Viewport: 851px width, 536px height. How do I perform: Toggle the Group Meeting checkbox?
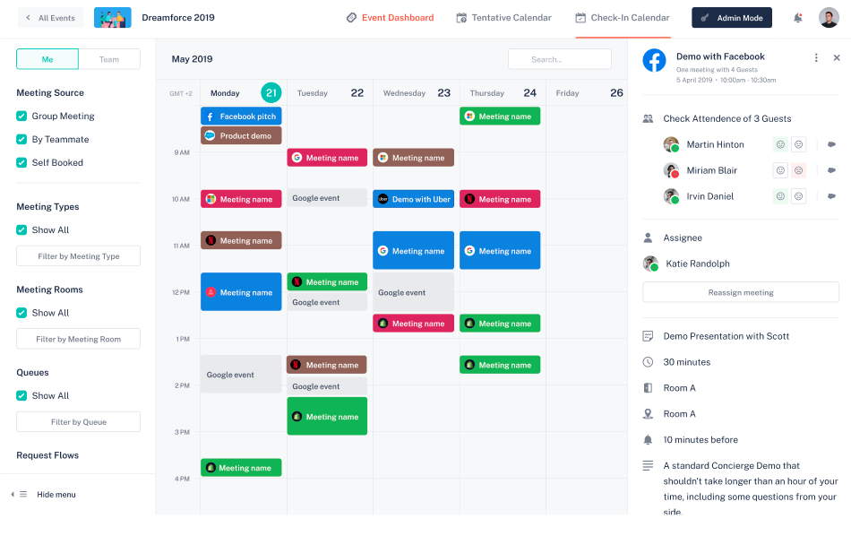coord(21,116)
